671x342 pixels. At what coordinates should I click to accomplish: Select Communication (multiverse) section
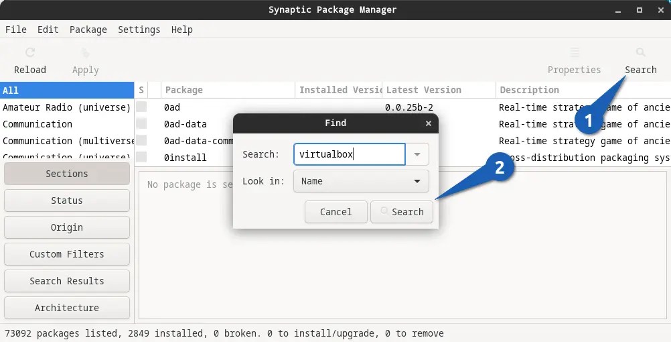point(67,141)
